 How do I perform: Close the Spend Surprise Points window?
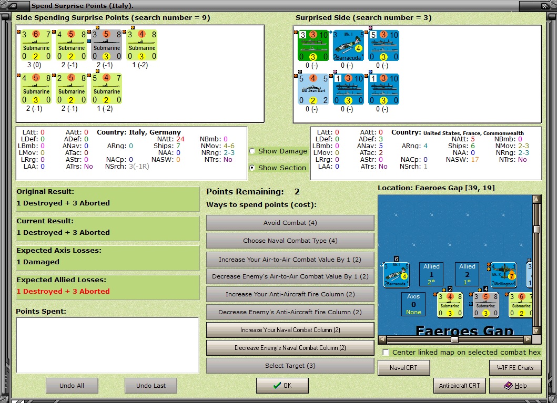click(x=544, y=6)
